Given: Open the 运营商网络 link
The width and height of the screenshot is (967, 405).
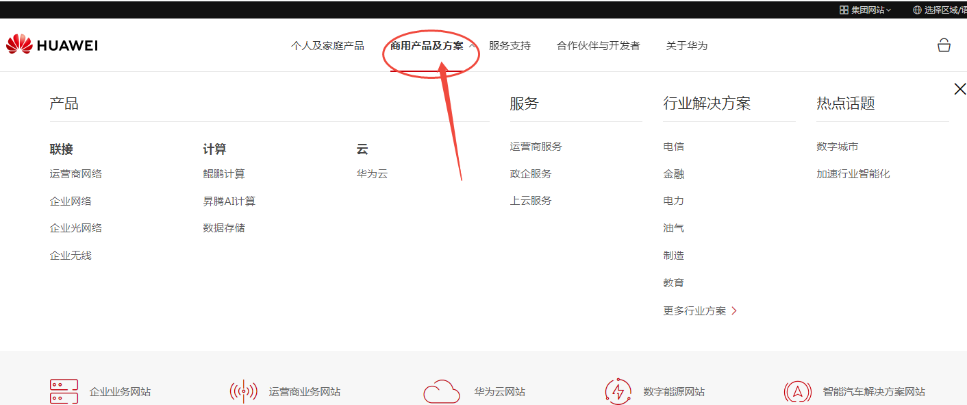Looking at the screenshot, I should pyautogui.click(x=76, y=173).
